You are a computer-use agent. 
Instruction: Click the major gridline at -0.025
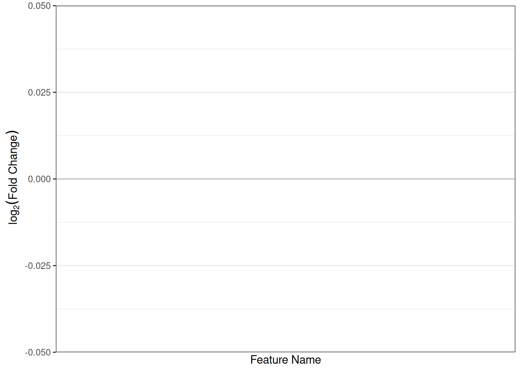point(285,265)
